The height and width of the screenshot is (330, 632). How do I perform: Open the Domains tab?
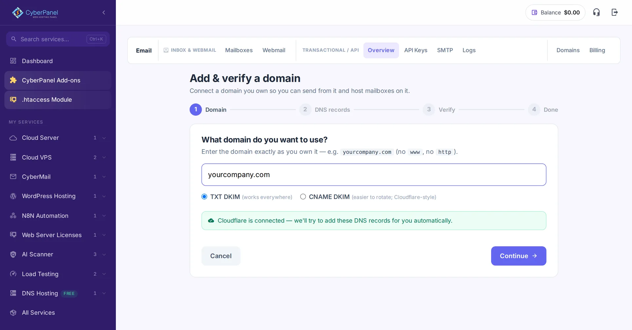pyautogui.click(x=568, y=50)
